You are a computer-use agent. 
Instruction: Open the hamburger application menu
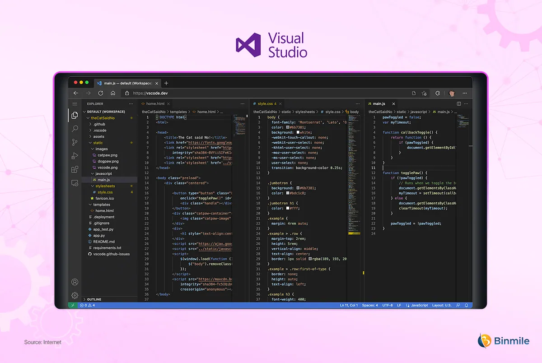pyautogui.click(x=75, y=104)
